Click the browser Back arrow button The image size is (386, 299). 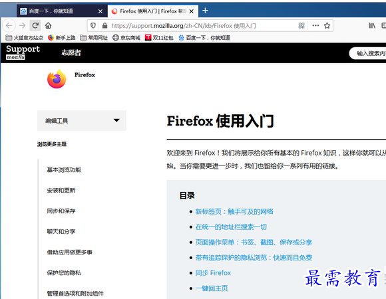tap(9, 25)
